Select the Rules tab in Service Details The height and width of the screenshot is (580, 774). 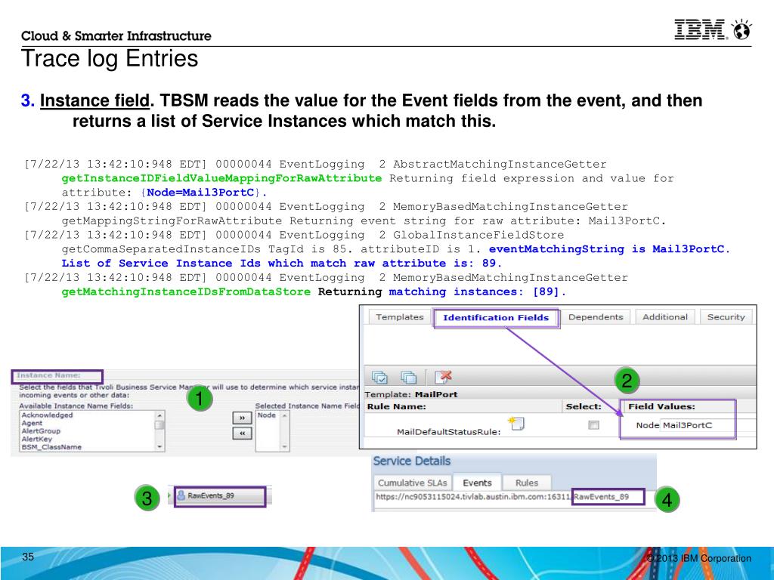point(527,483)
